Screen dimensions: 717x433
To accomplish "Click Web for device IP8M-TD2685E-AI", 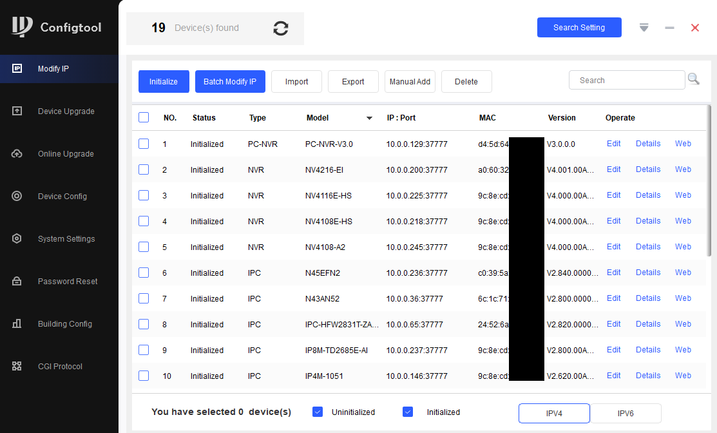I will (683, 350).
